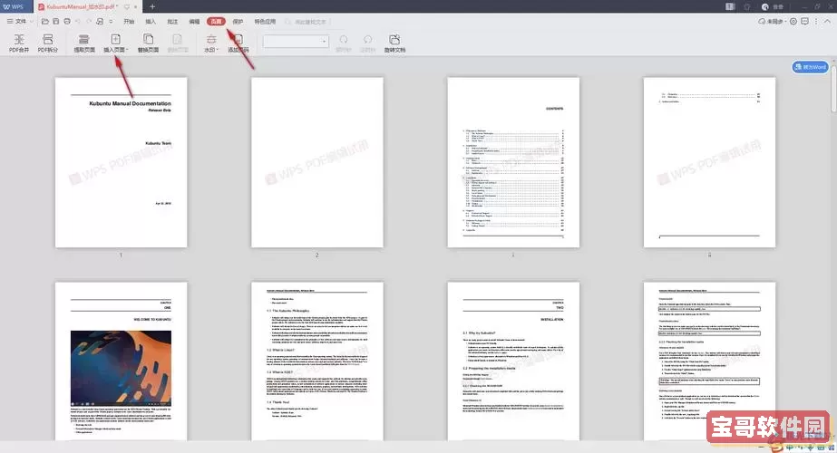Select the Kubuntu Philosophy text page thumbnail
Viewport: 837px width, 453px height.
coord(317,361)
